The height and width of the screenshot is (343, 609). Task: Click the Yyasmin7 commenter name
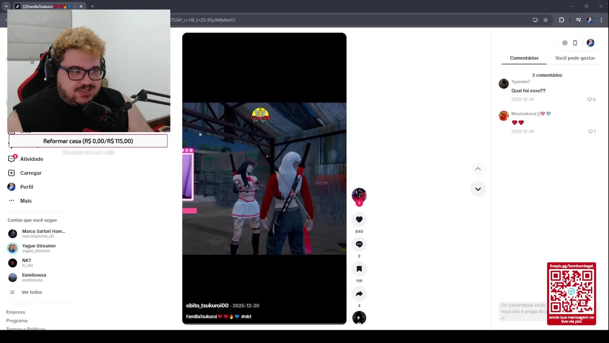521,82
